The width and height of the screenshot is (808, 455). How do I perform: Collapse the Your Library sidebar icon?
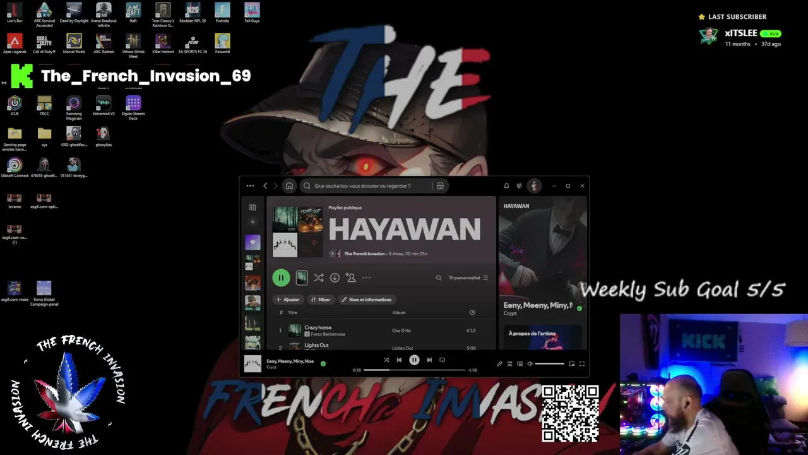point(252,207)
